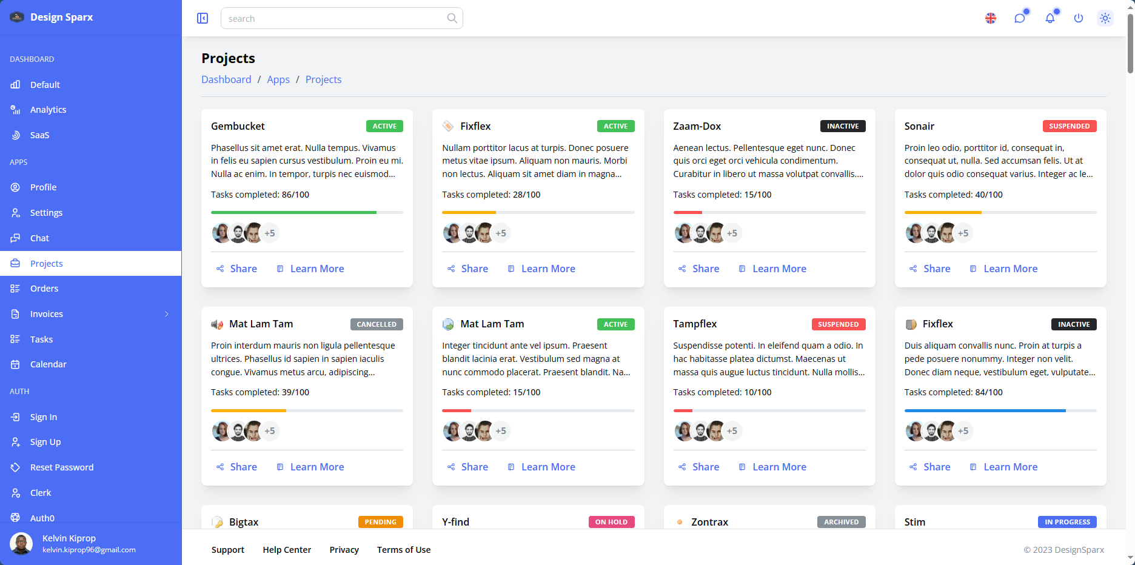Image resolution: width=1135 pixels, height=565 pixels.
Task: Open the chat messages icon in header
Action: tap(1020, 18)
